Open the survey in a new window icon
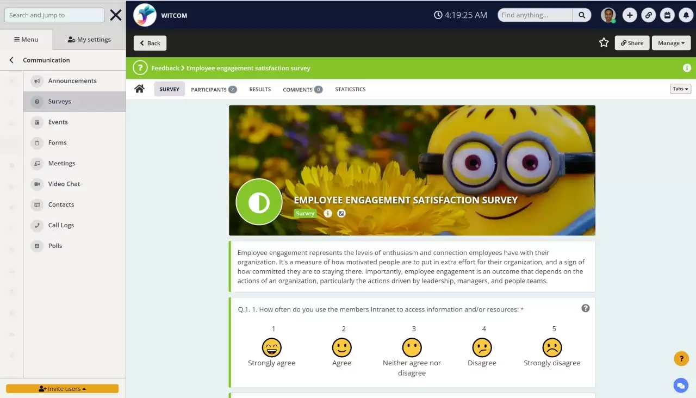 pos(341,213)
